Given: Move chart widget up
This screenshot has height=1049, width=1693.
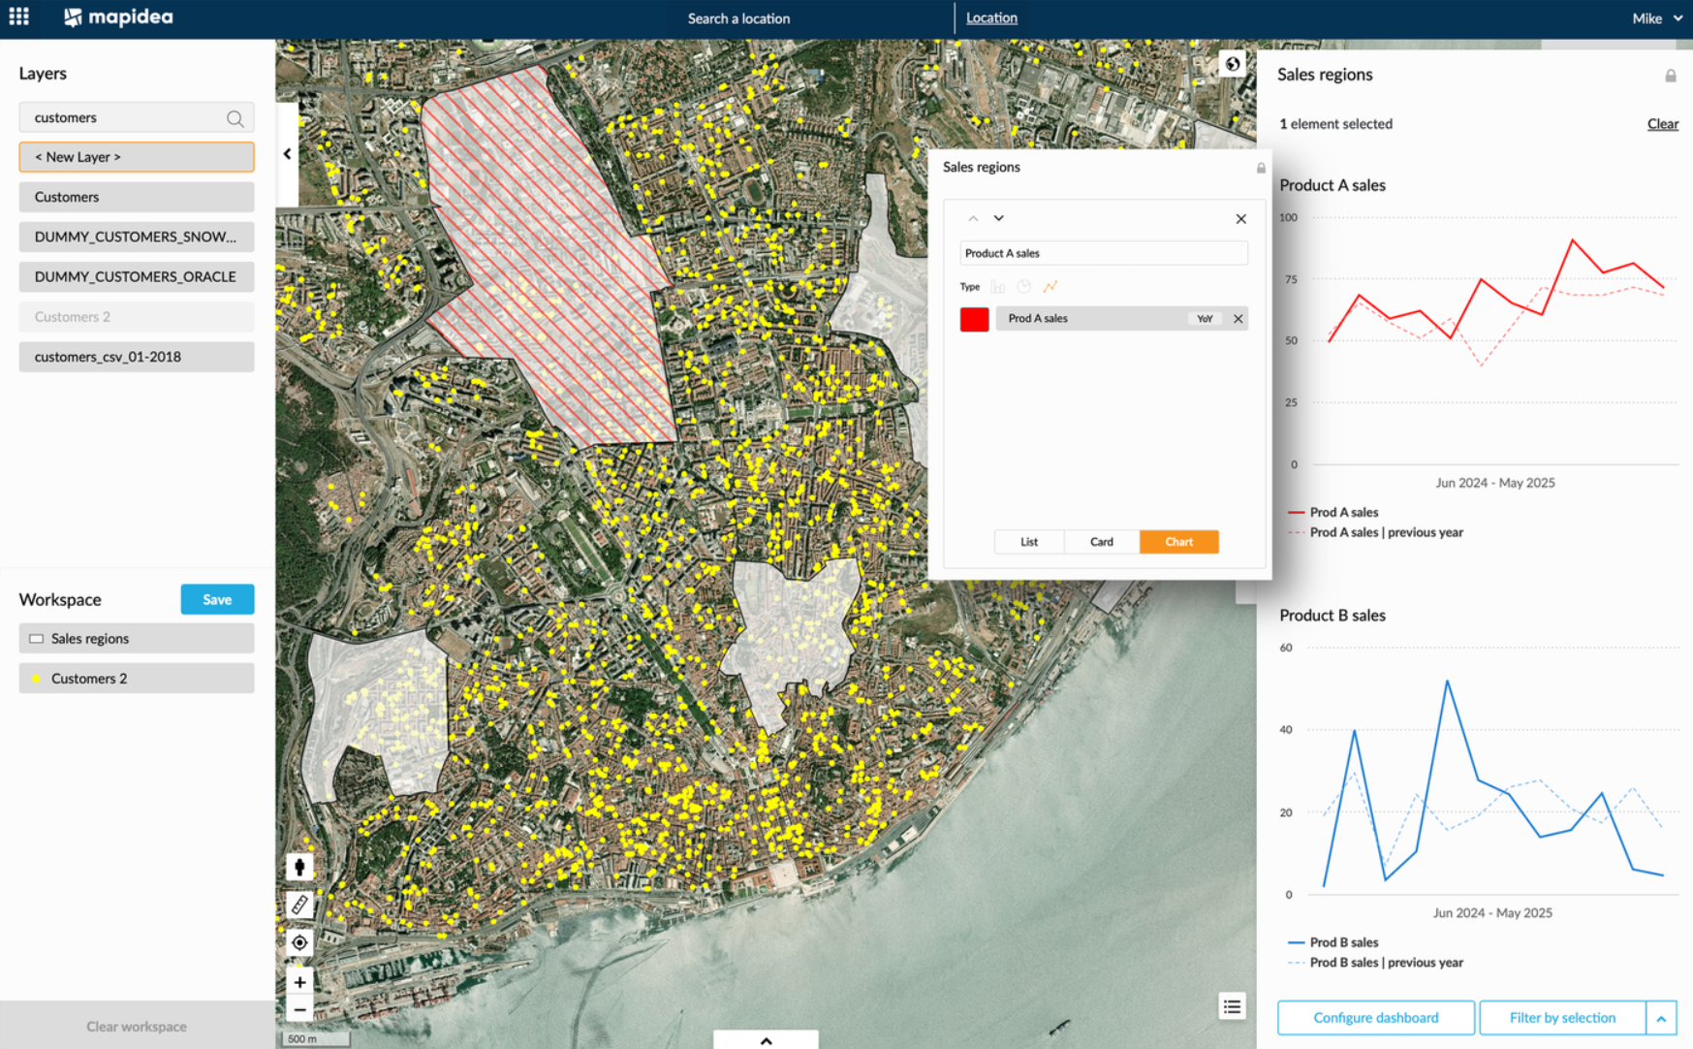Looking at the screenshot, I should [973, 219].
